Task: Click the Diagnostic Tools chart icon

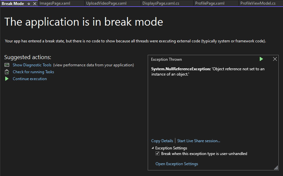Action: tap(7, 65)
